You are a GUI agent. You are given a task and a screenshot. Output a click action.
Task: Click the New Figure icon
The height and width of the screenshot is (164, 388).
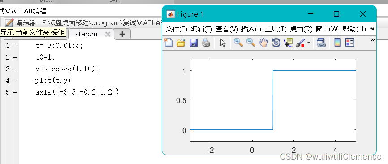click(168, 43)
